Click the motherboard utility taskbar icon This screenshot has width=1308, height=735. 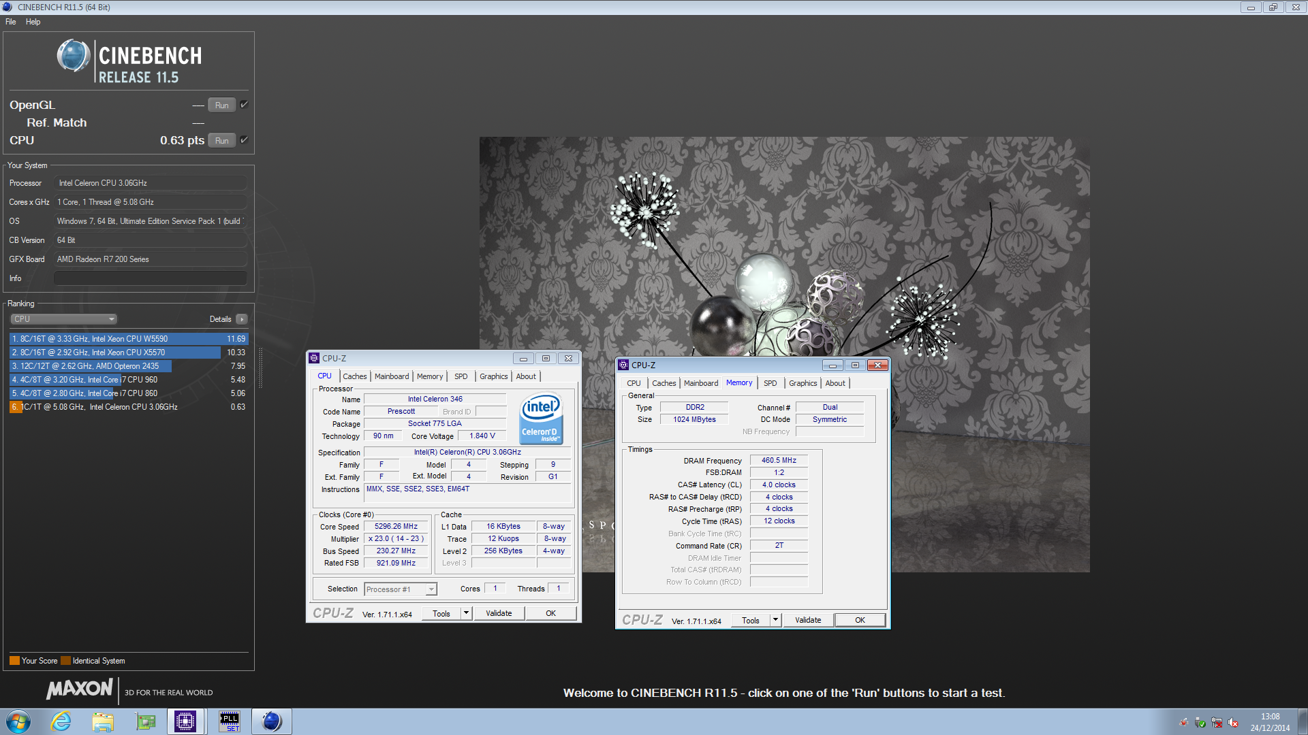tap(145, 721)
